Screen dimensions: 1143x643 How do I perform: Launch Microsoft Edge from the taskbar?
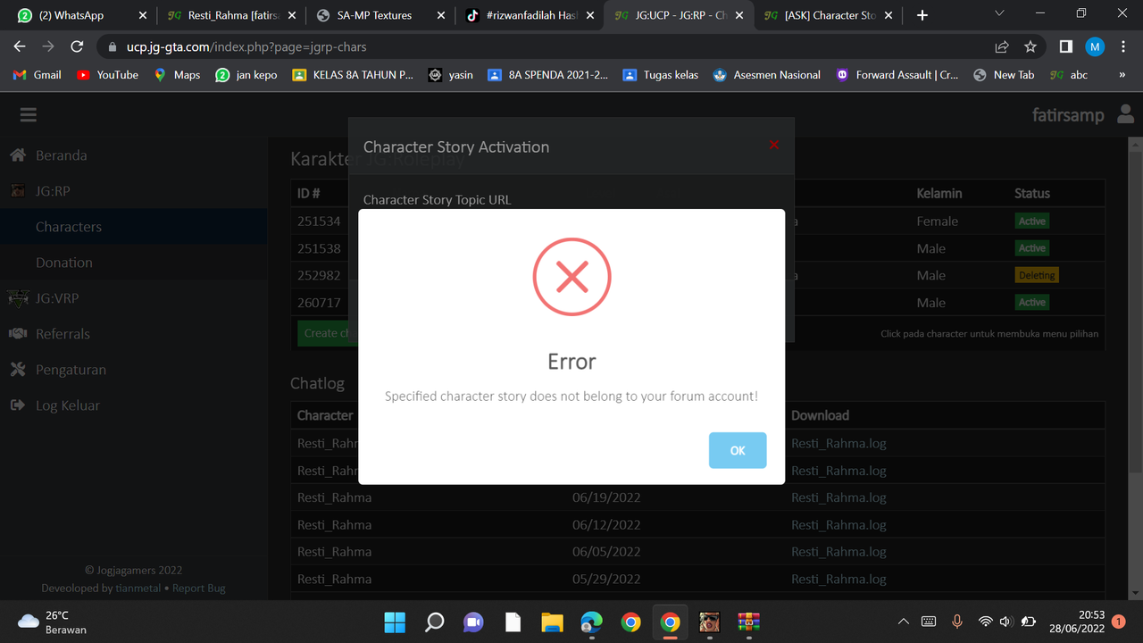click(591, 622)
